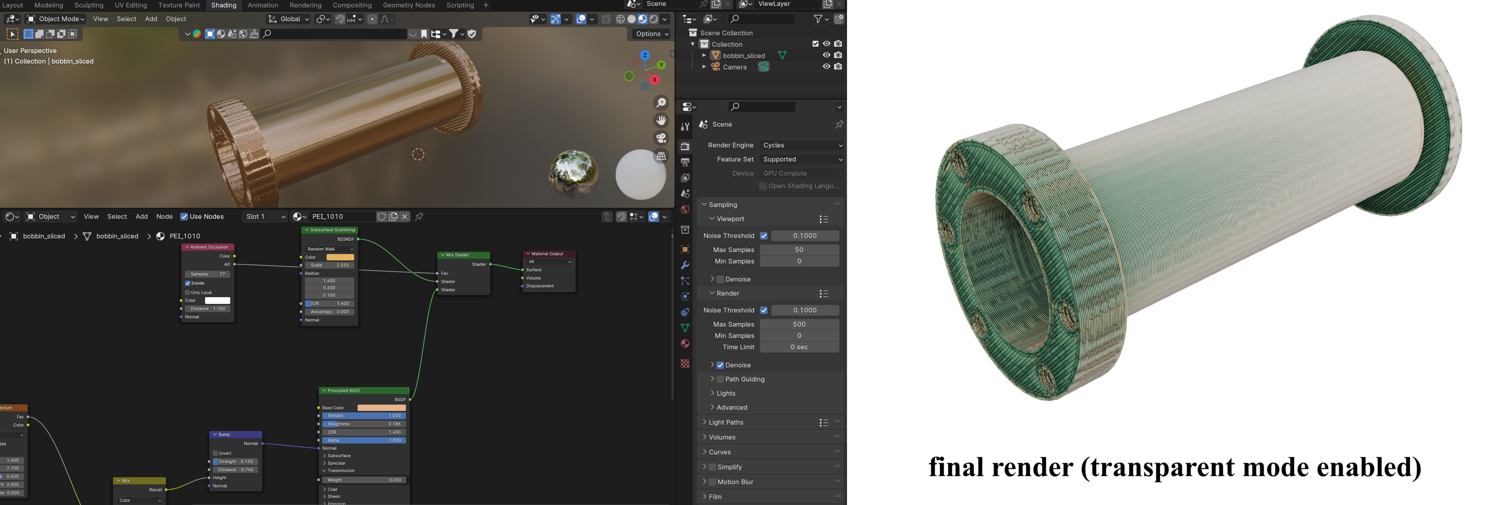Pin the PEI_1010 node tree
The width and height of the screenshot is (1496, 505).
point(419,216)
